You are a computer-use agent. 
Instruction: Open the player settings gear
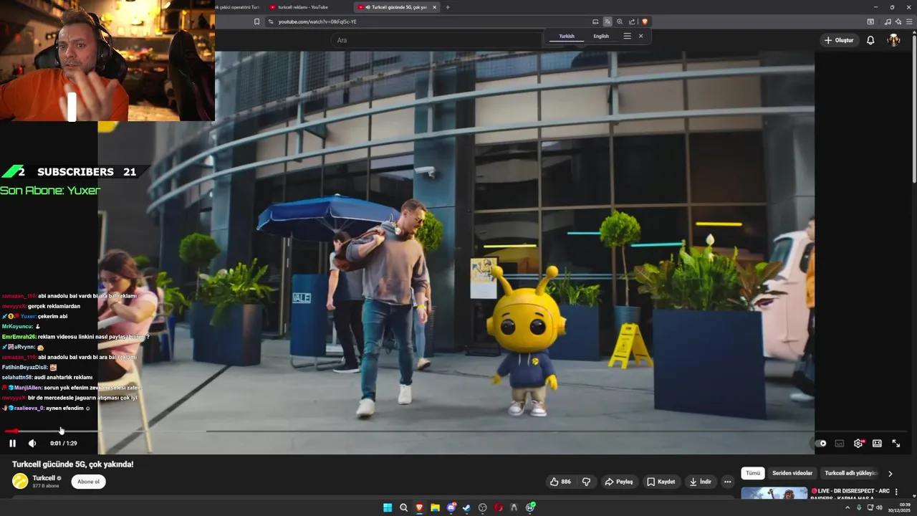coord(858,444)
